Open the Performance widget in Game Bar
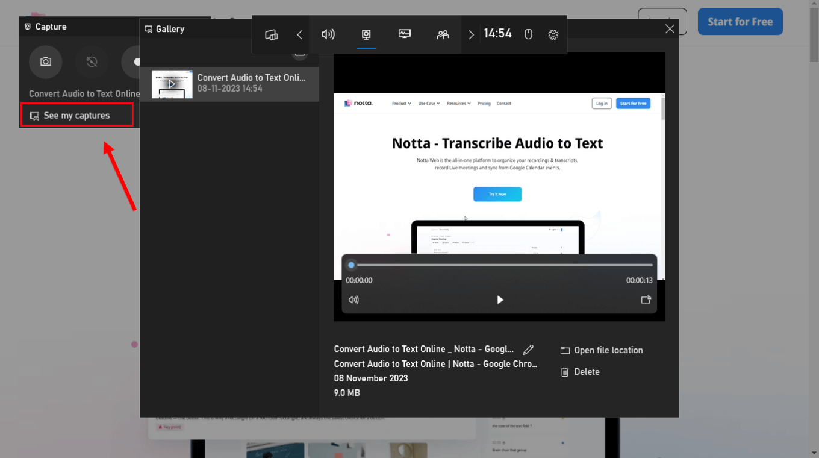The height and width of the screenshot is (458, 819). [x=405, y=34]
